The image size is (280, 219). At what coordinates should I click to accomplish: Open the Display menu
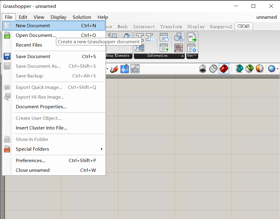(58, 17)
